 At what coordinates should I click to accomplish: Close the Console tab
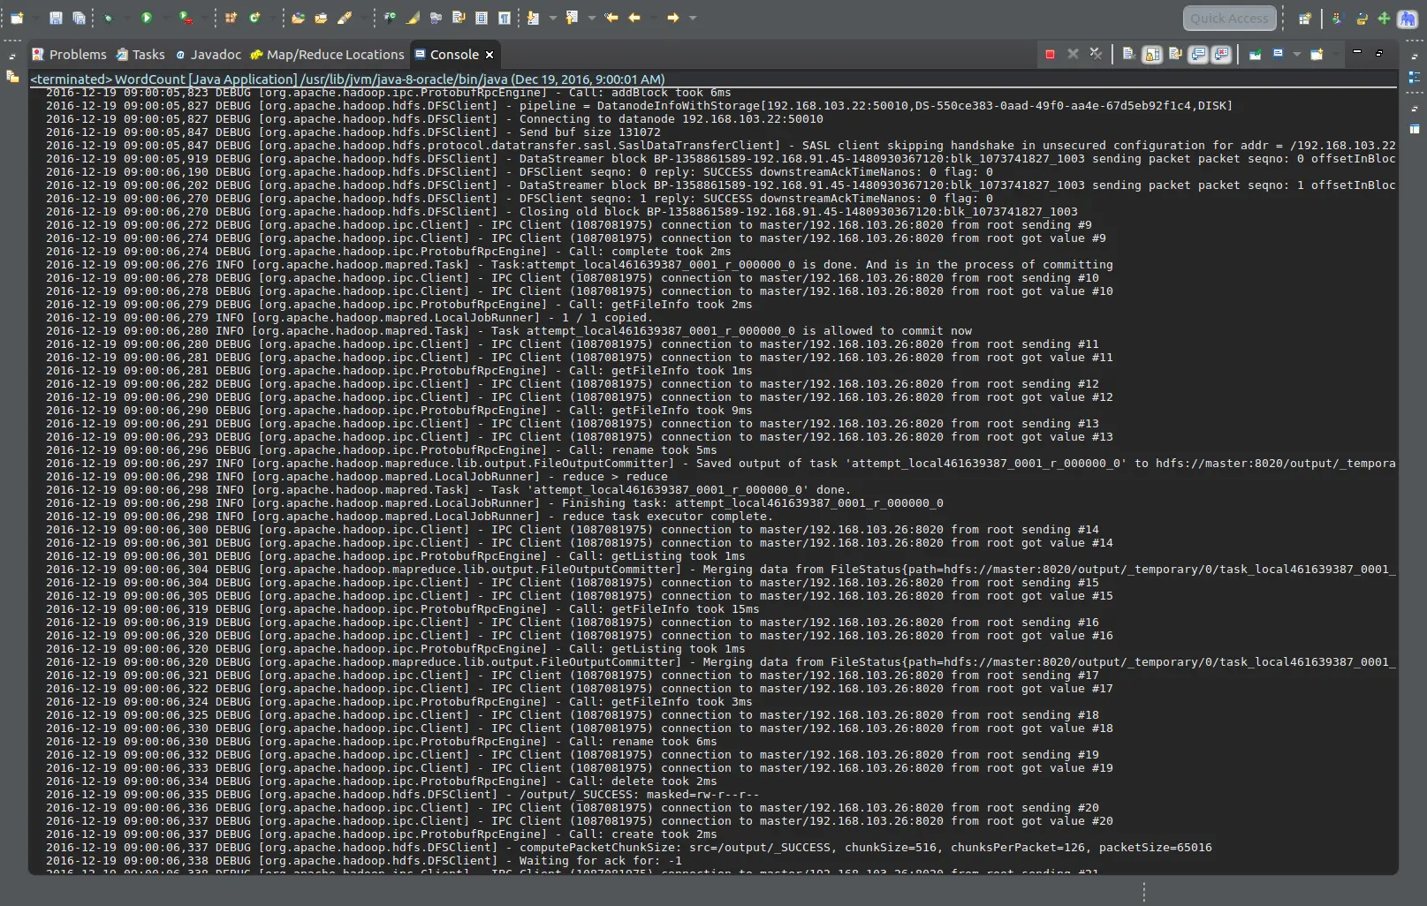tap(490, 55)
